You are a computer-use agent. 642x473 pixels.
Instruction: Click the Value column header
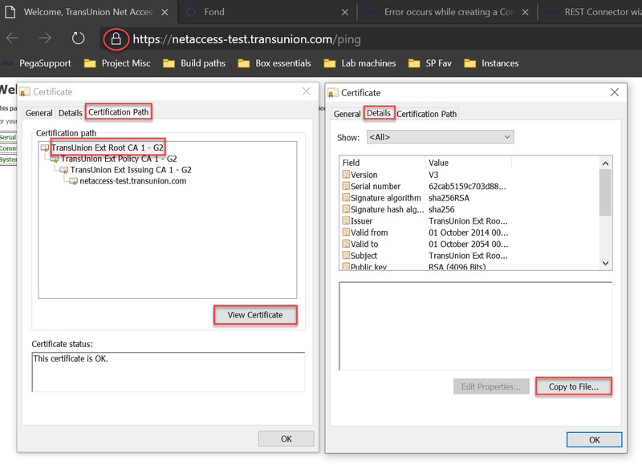(x=469, y=163)
